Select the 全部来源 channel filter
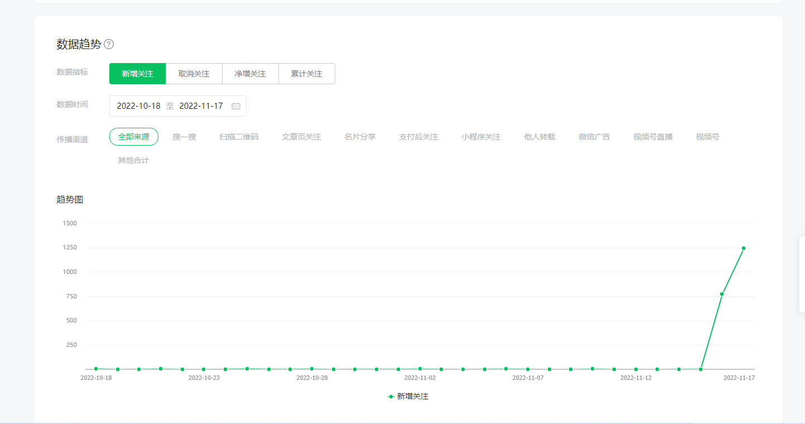The image size is (805, 424). [x=134, y=137]
